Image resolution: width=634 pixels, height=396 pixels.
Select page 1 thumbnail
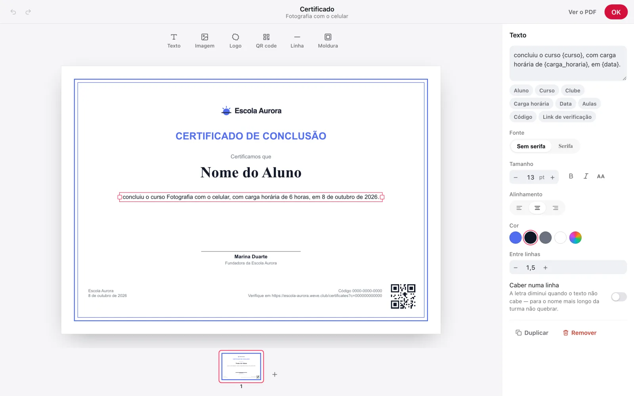click(x=241, y=366)
